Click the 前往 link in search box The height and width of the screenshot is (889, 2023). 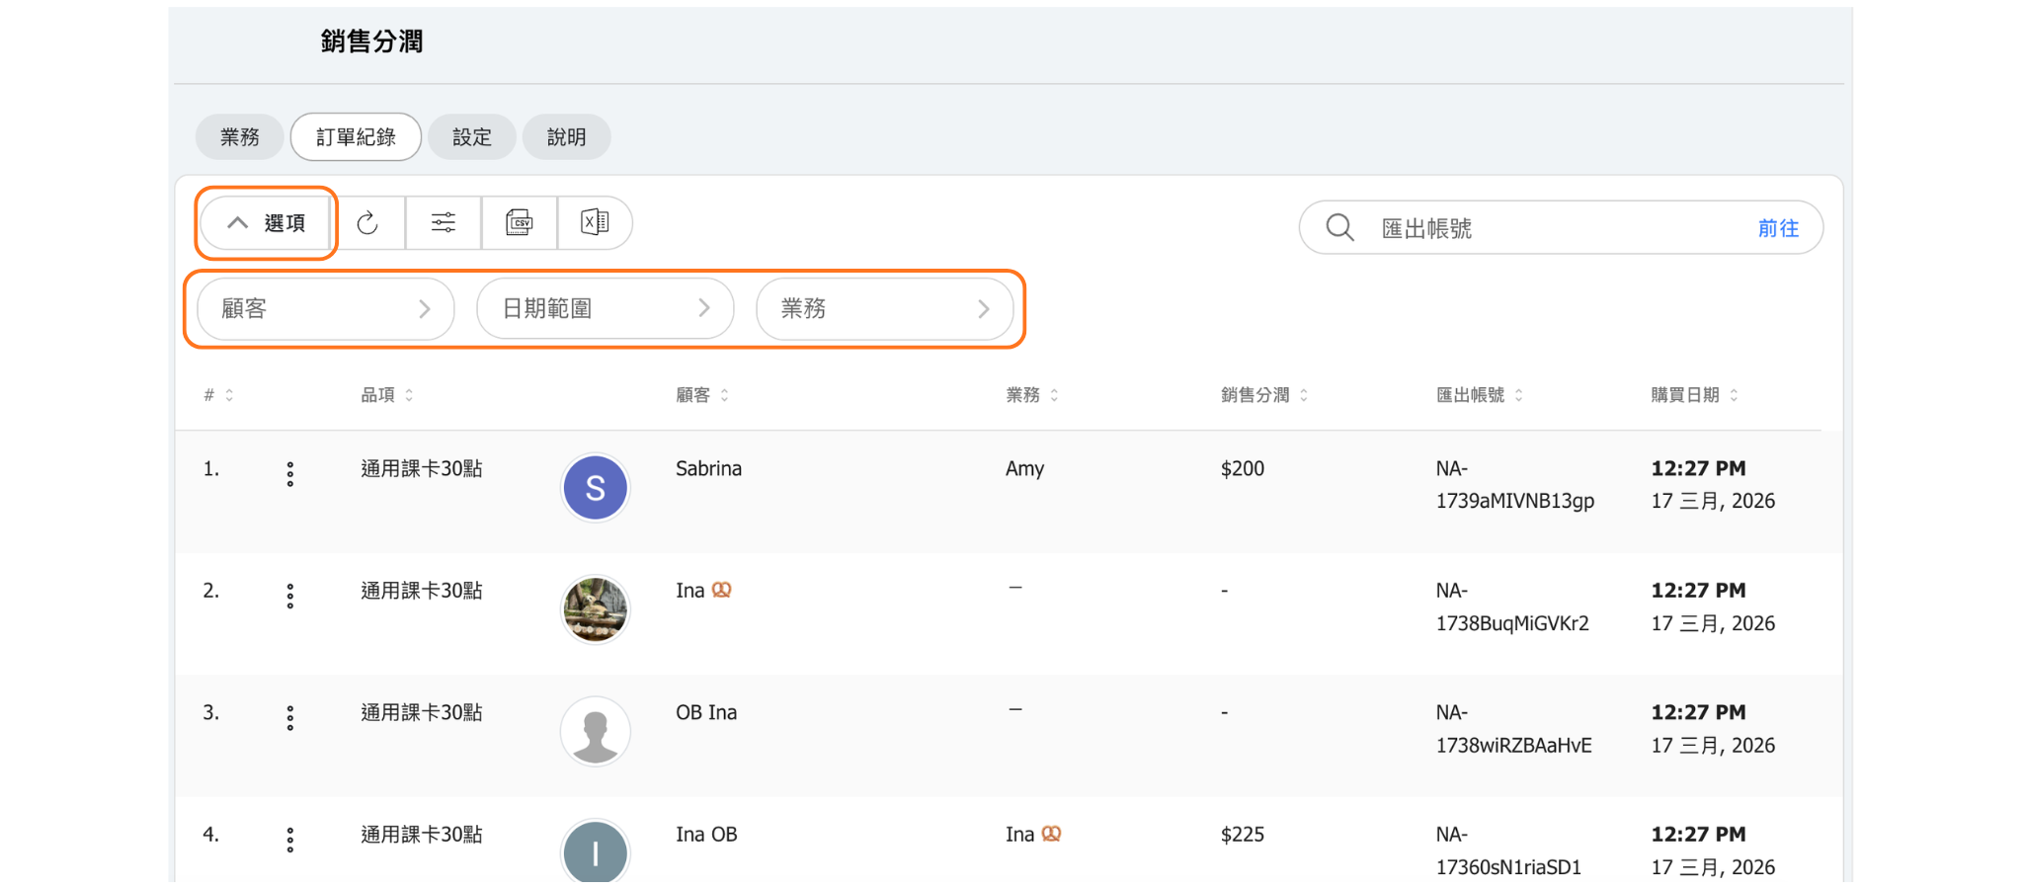pos(1777,228)
